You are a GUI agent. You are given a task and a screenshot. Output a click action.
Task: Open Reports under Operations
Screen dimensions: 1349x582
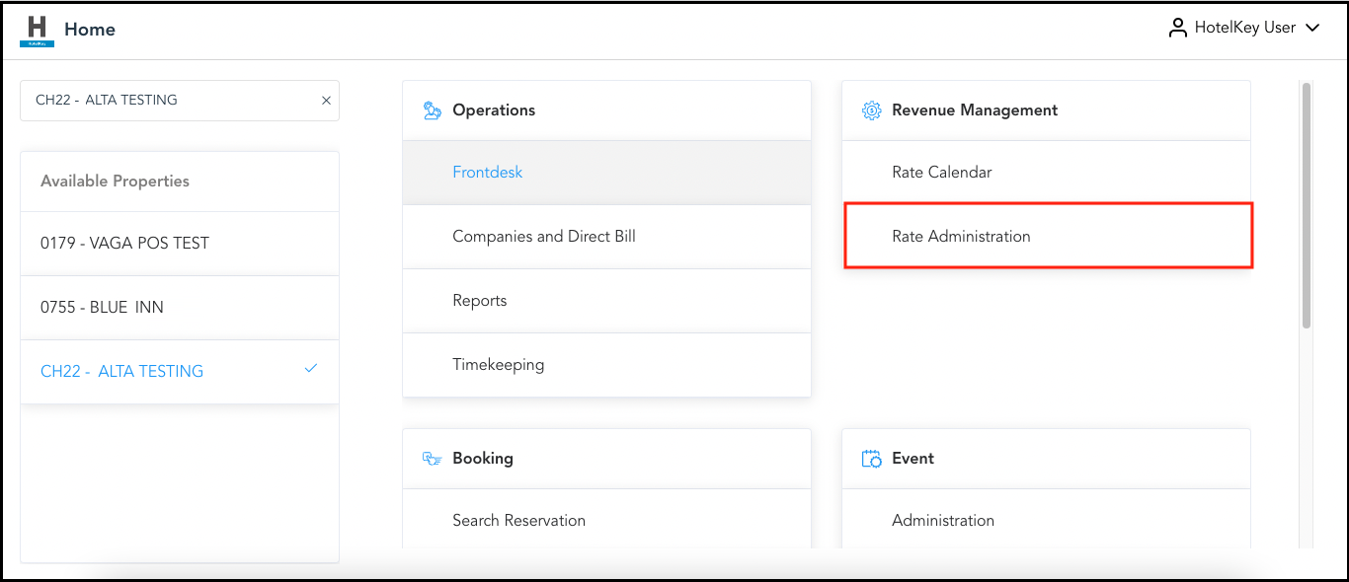coord(480,300)
